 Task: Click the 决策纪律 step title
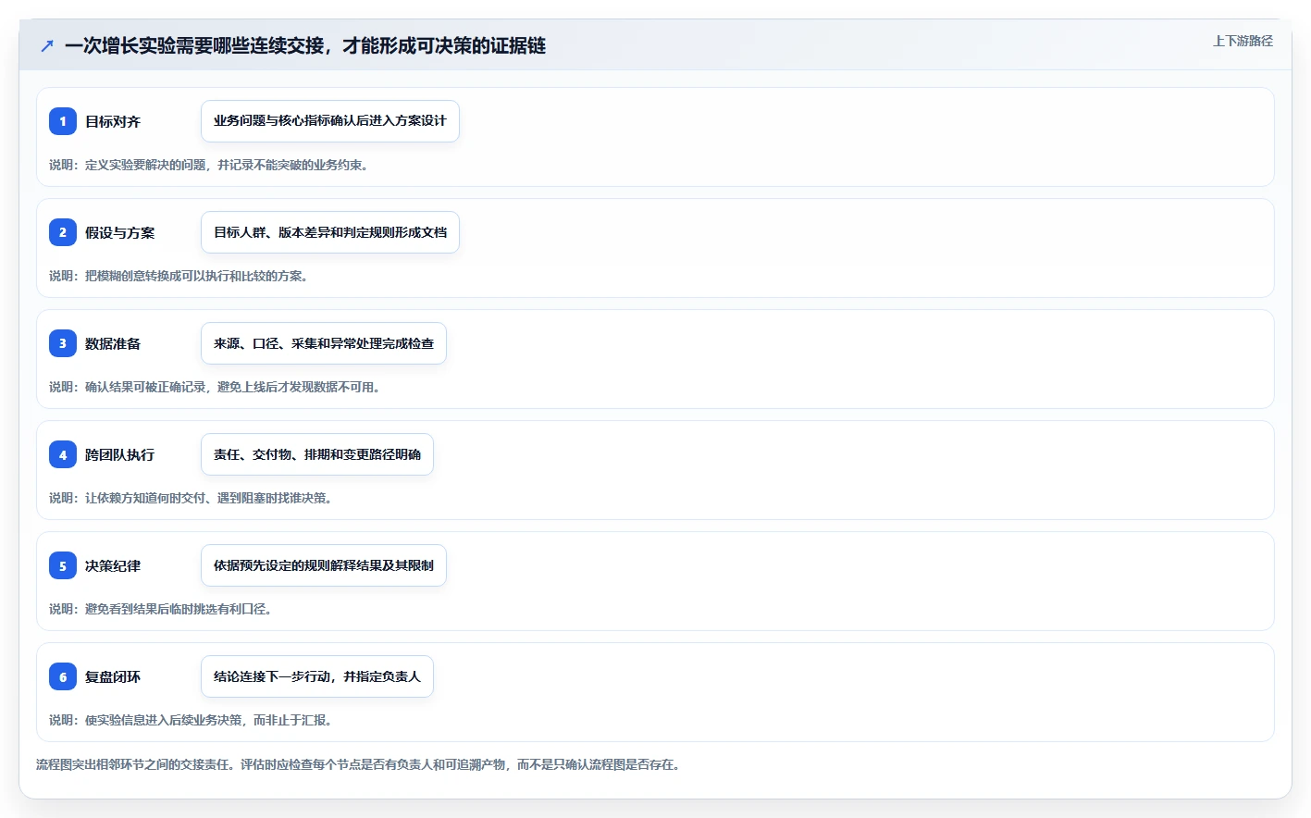pos(113,565)
